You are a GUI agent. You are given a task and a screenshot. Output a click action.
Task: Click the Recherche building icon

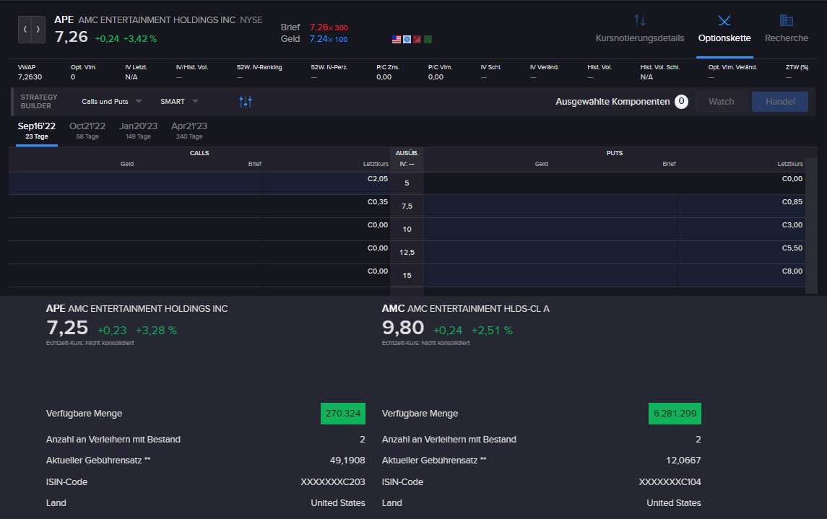[786, 20]
